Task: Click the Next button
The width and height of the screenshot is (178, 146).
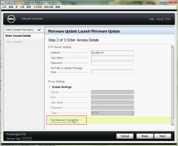Action: 162,136
